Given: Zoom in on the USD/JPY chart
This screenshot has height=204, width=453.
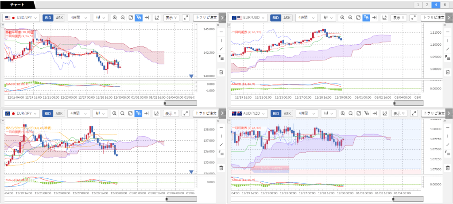Looking at the screenshot, I should click(x=115, y=18).
